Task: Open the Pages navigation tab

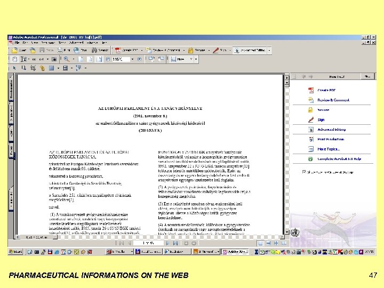Action: pos(11,150)
